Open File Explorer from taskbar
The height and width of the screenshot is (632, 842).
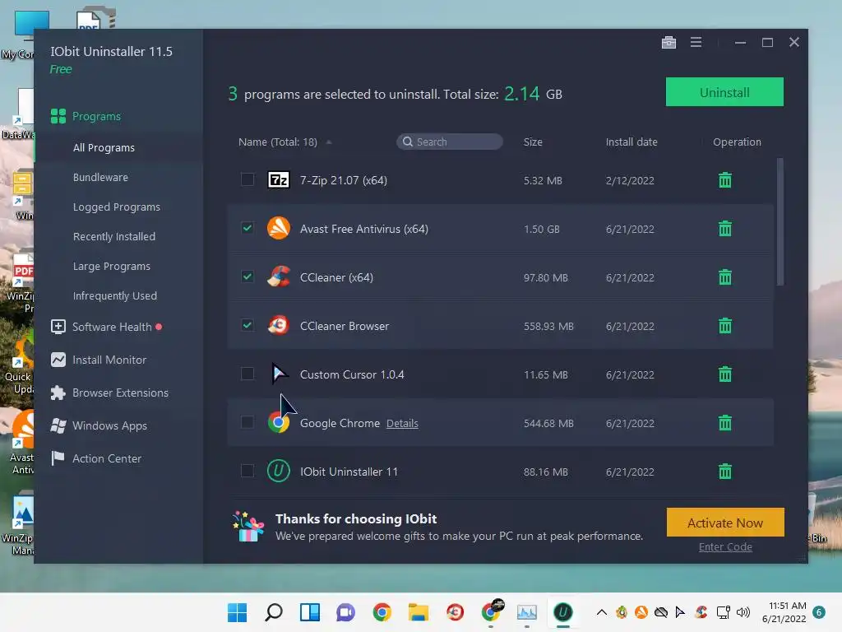click(418, 612)
